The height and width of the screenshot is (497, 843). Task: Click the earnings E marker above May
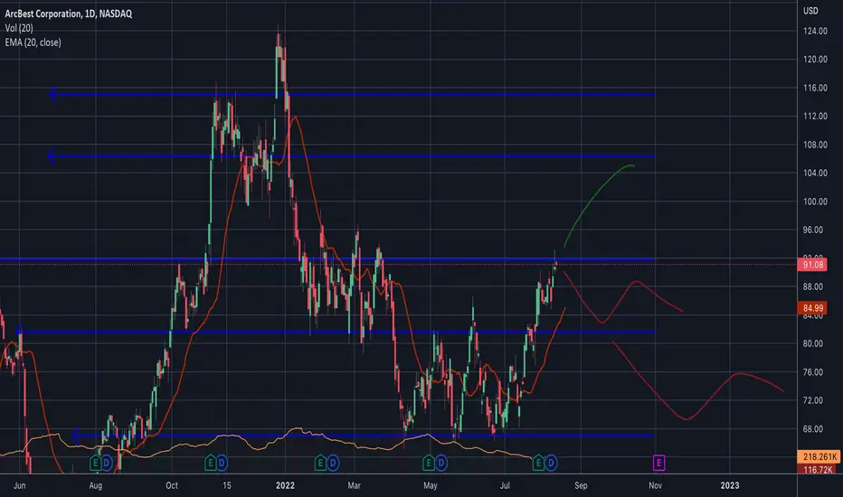click(x=429, y=463)
